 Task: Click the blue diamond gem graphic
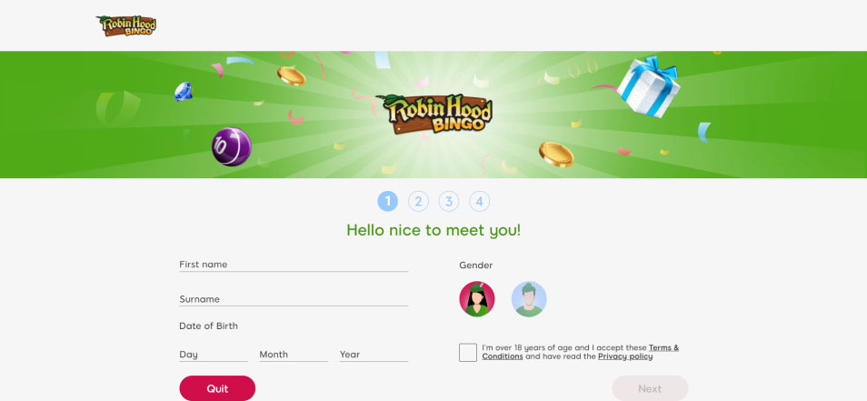click(183, 91)
